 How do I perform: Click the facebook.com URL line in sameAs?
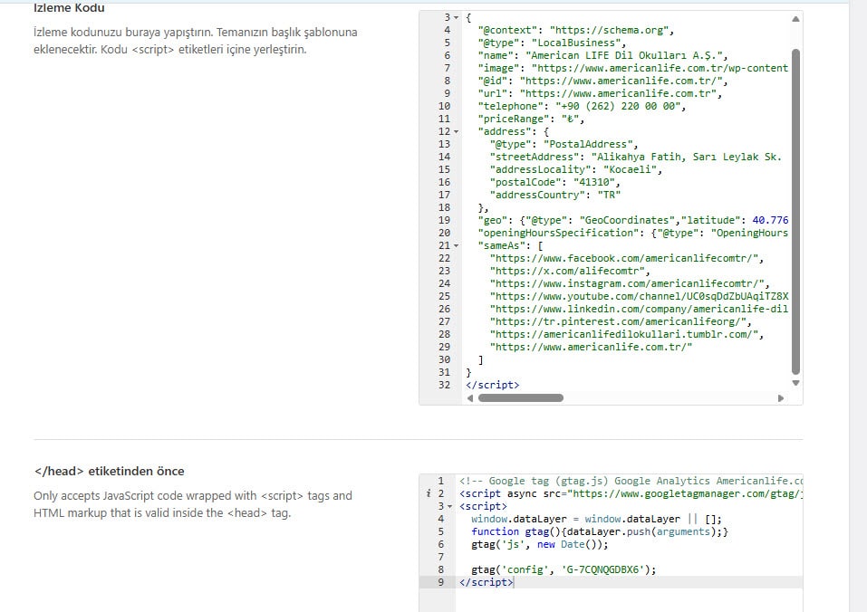tap(625, 258)
